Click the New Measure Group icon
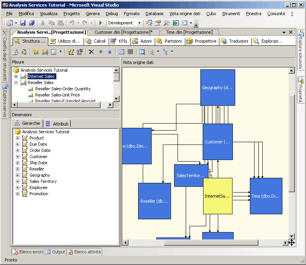The image size is (306, 265). (45, 52)
